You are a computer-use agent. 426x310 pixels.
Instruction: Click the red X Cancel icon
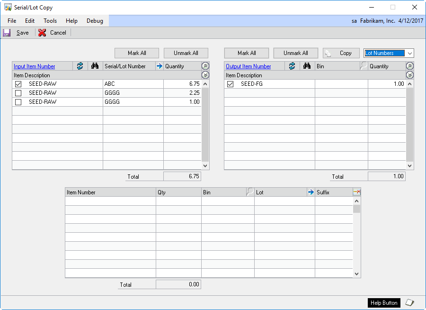pyautogui.click(x=42, y=33)
